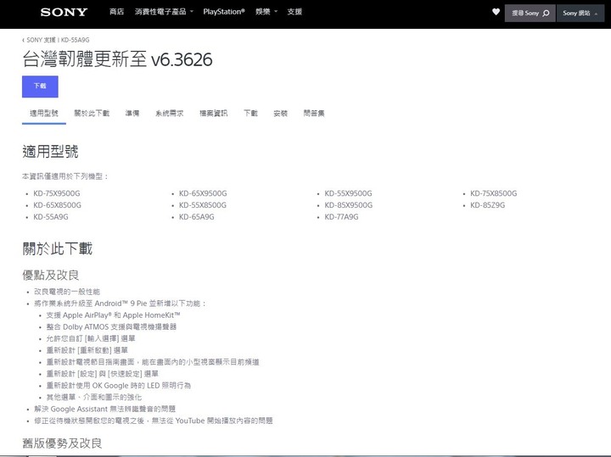Click model KD-77A9G
This screenshot has width=611, height=457.
click(x=341, y=217)
